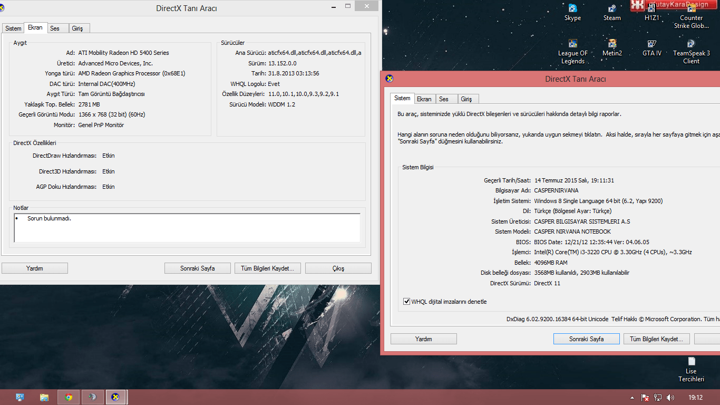
Task: Select the Counter Strike Global Offensive shortcut
Action: 691,16
